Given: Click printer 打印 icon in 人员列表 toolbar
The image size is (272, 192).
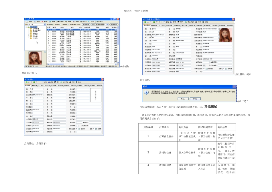Looking at the screenshot, I should coord(82,21).
